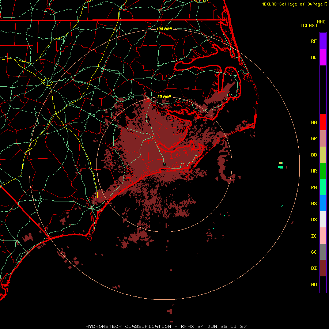The image size is (329, 329).
Task: Click the 24 JUN 25 date stamp
Action: pyautogui.click(x=212, y=326)
